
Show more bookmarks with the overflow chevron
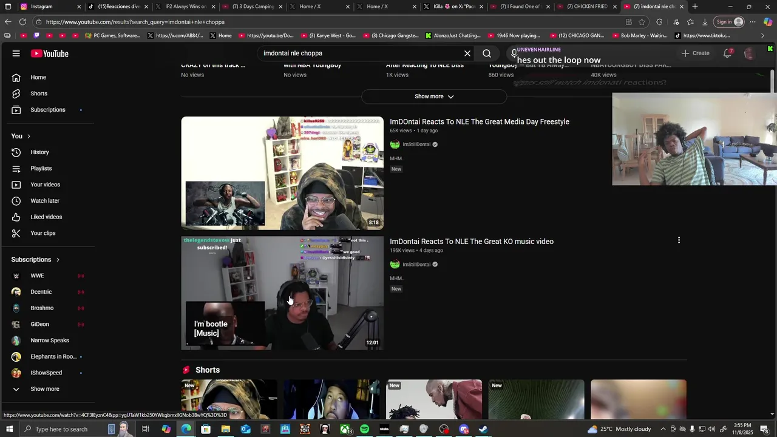pos(762,36)
